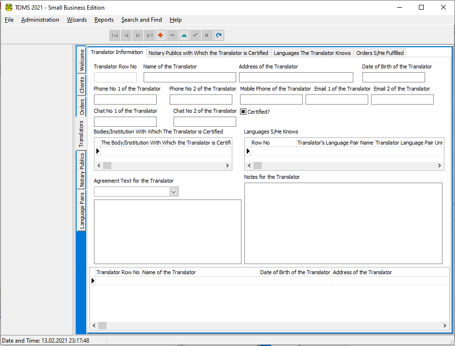Switch to Languages The Translator Knows tab
Screen dimensions: 455x346
point(312,53)
